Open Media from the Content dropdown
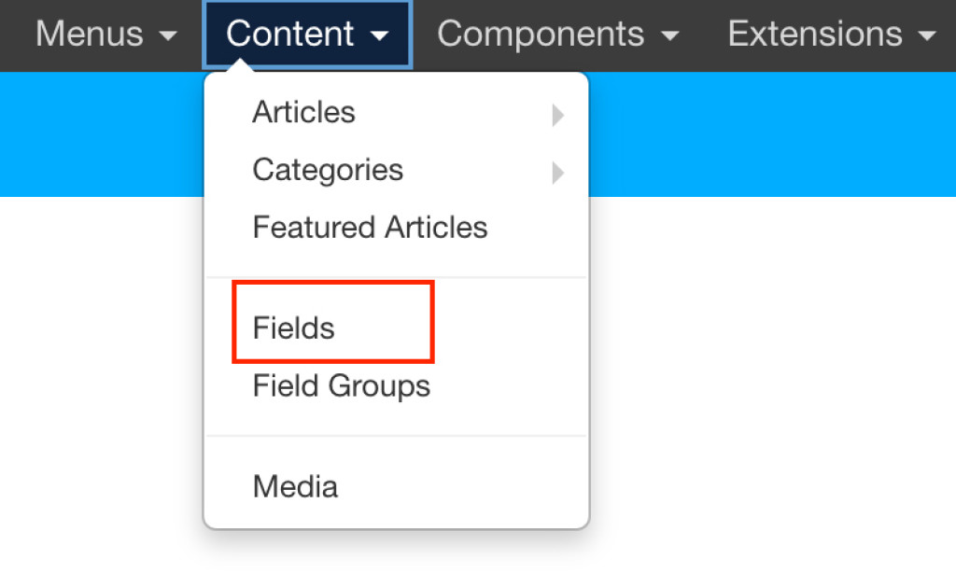This screenshot has width=956, height=573. (295, 486)
